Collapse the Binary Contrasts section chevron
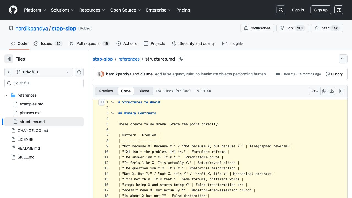Viewport: 352px width, 198px height. coord(112,113)
